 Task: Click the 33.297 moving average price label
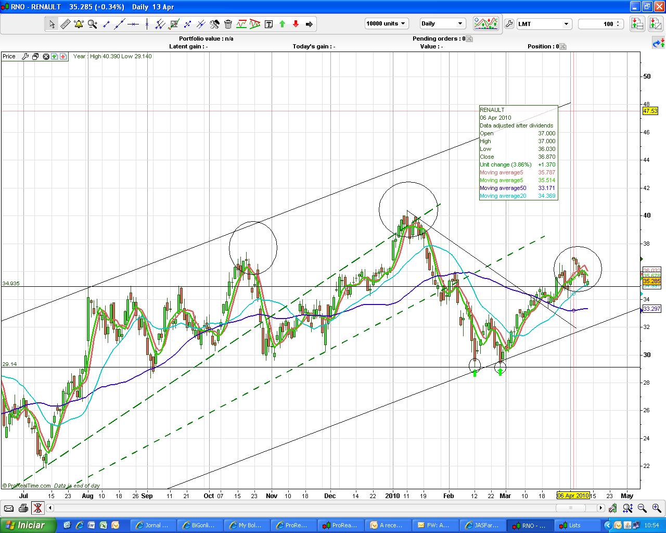click(x=651, y=309)
